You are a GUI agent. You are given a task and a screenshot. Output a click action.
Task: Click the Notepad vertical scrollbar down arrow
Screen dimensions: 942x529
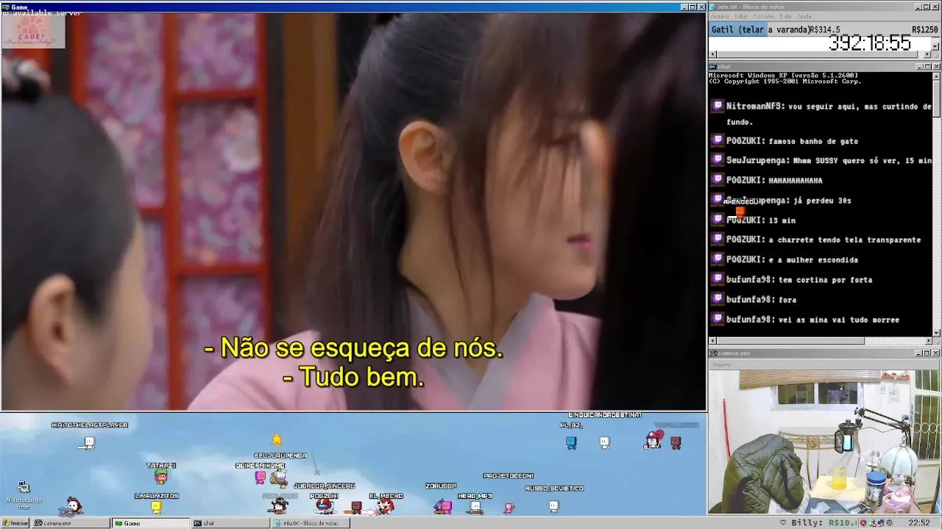pos(935,46)
